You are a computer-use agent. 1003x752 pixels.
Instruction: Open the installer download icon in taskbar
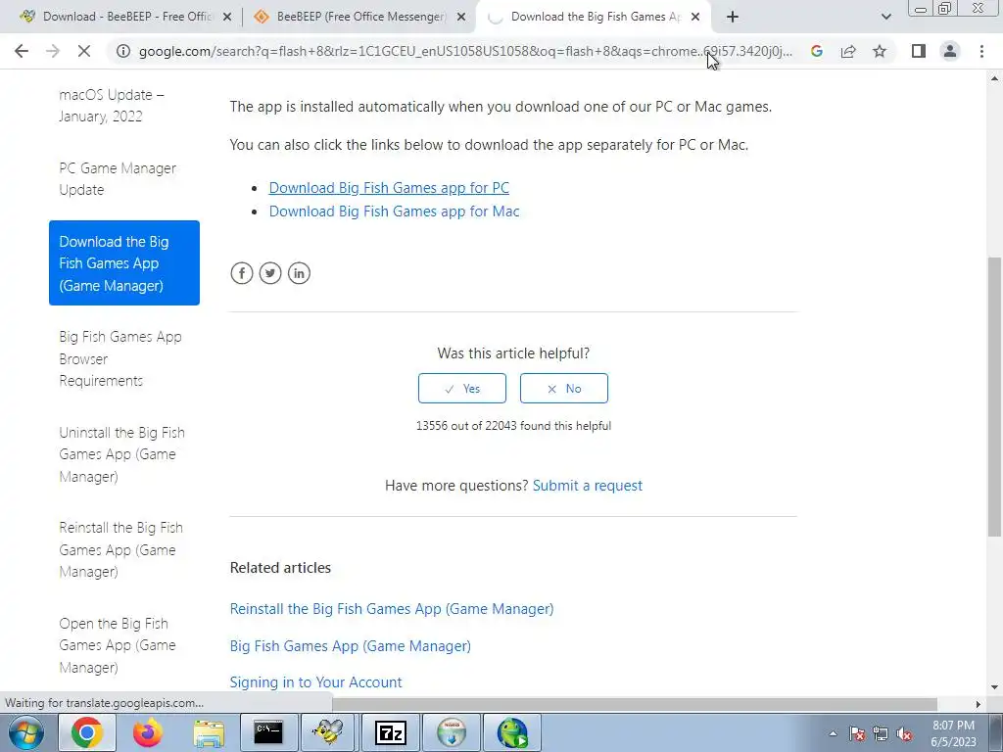click(452, 732)
